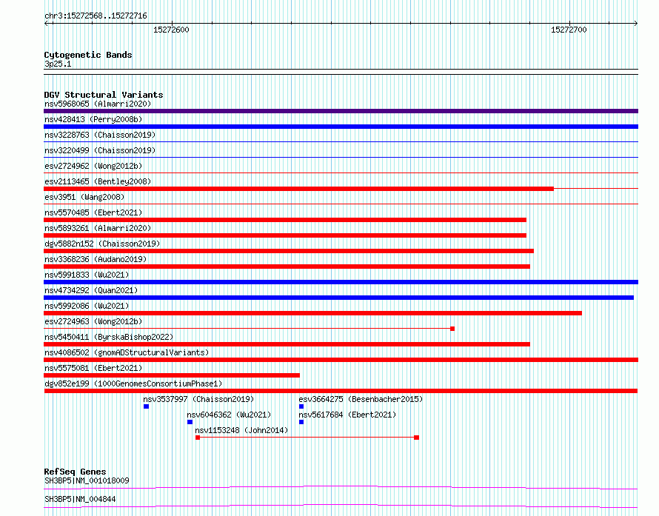Select the Cytogenetic Bands track heading
Viewport: 659px width, 516px height.
click(x=88, y=55)
